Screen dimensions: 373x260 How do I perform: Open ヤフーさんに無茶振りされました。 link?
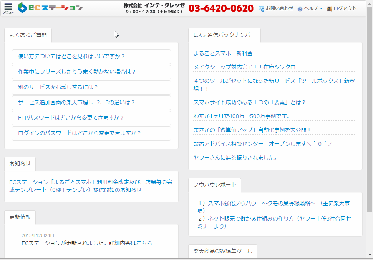point(235,158)
